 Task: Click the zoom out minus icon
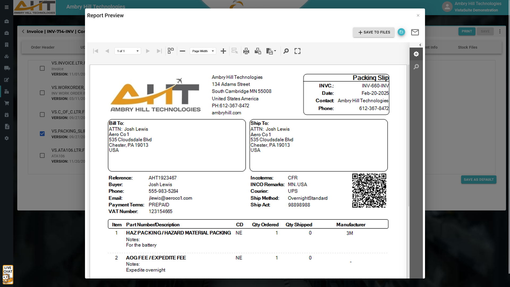click(182, 51)
